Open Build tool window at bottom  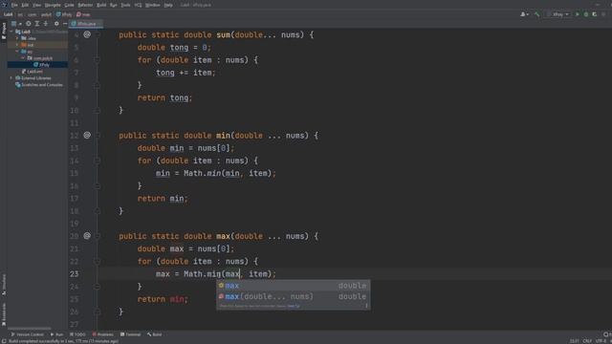pos(155,334)
